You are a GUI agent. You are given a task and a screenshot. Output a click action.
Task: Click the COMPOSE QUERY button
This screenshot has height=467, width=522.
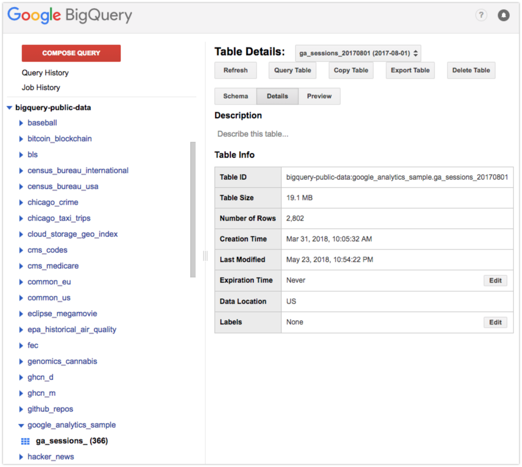click(x=71, y=53)
